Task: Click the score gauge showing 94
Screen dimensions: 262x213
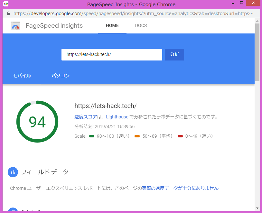Action: coord(37,122)
